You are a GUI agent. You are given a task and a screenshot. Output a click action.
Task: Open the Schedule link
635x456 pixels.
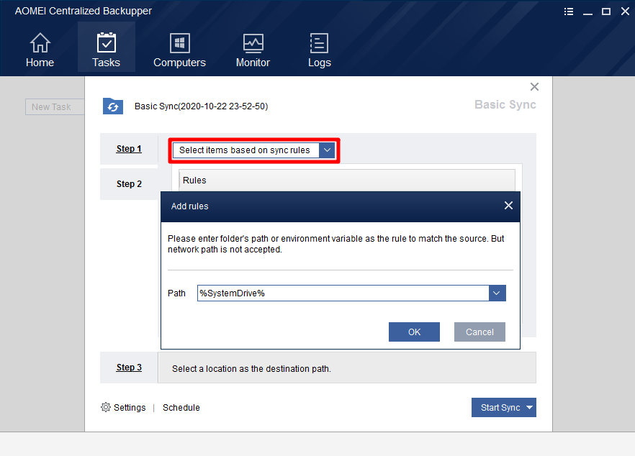click(181, 407)
